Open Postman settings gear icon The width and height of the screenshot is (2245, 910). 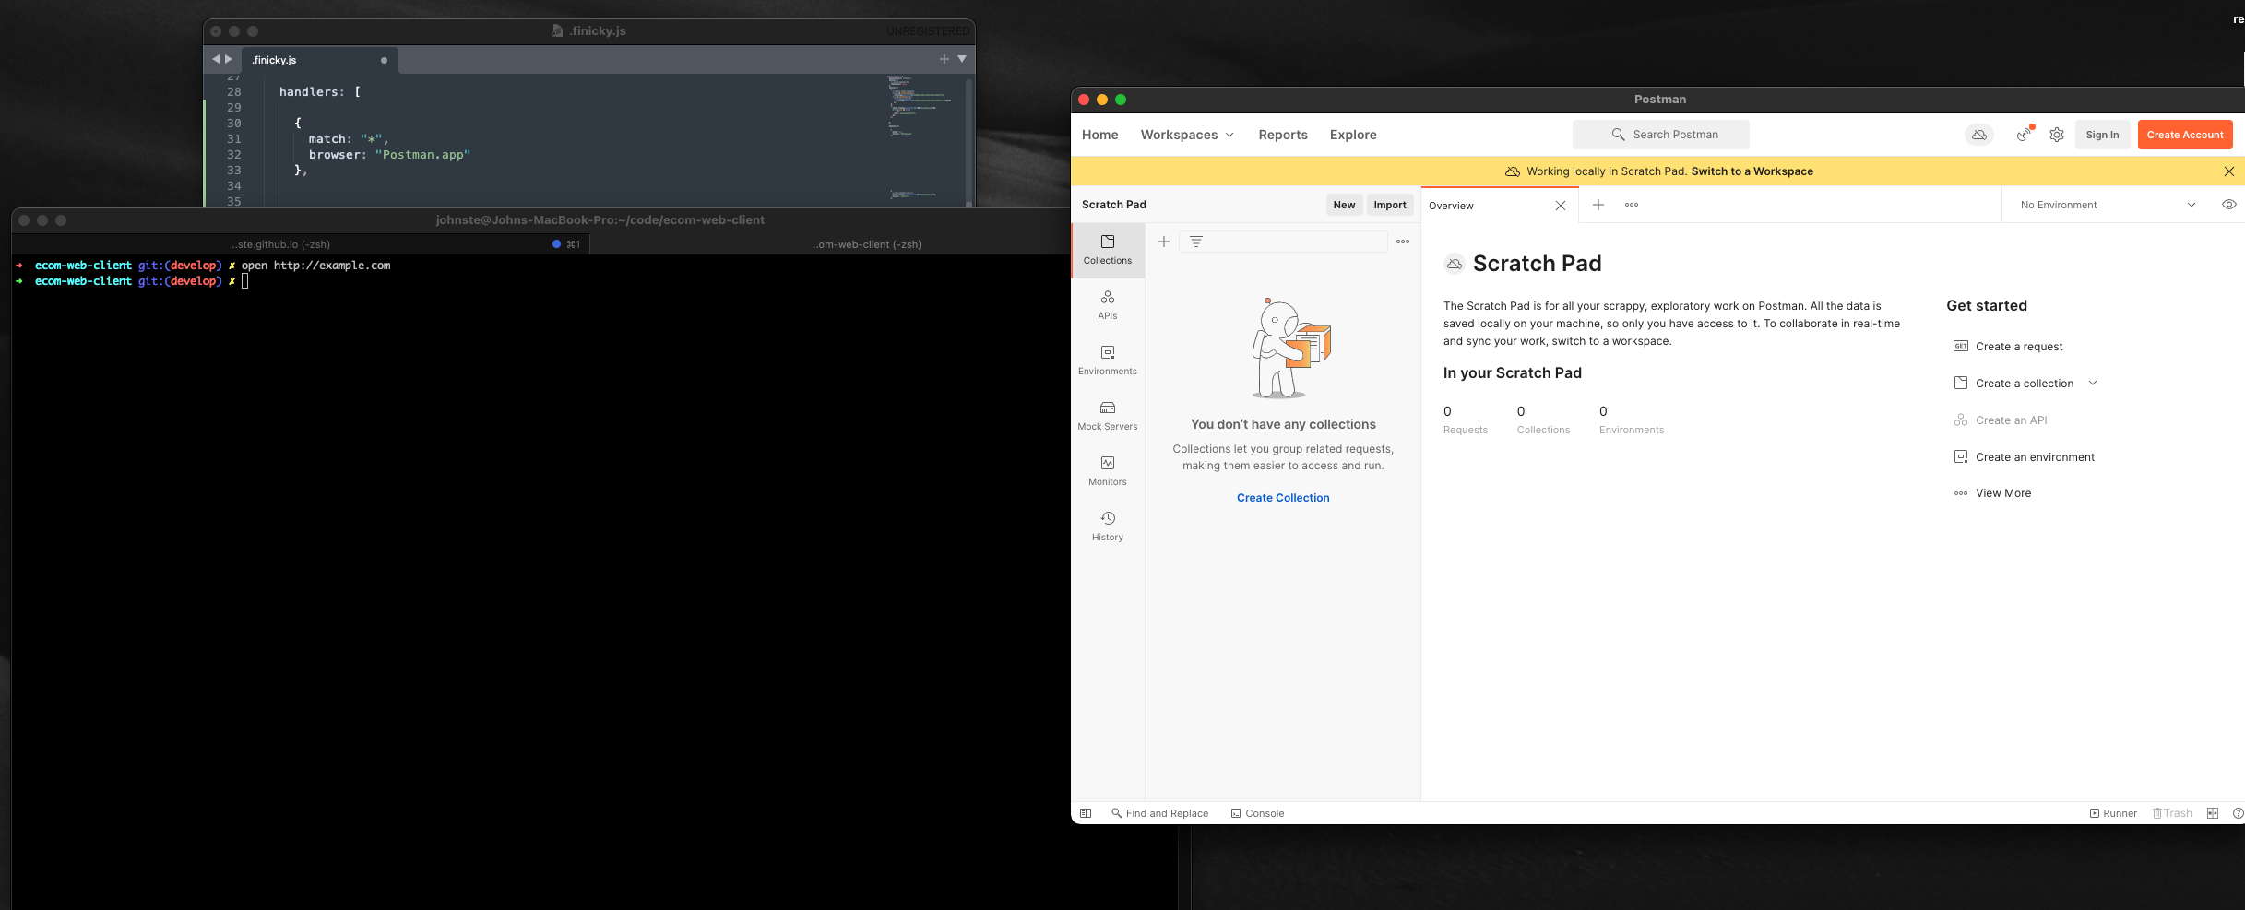point(2056,135)
